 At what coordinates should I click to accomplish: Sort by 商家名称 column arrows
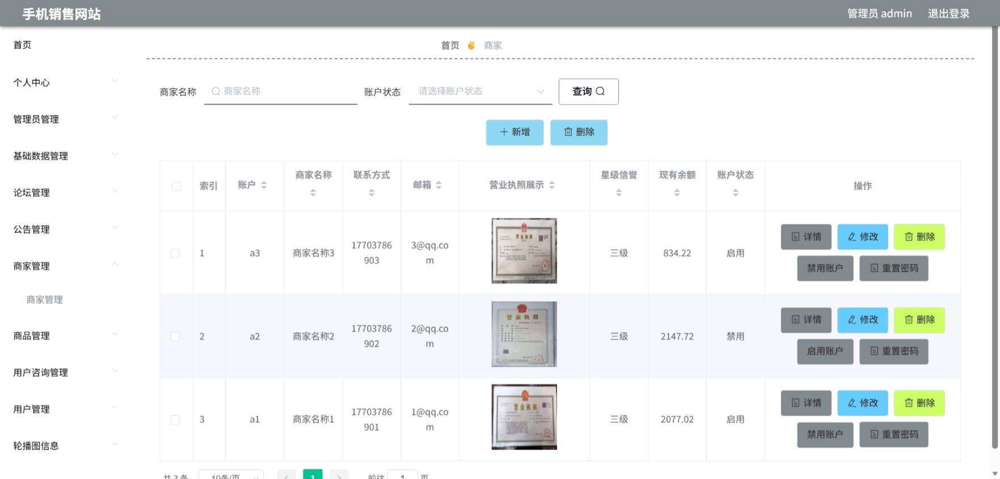pos(313,193)
